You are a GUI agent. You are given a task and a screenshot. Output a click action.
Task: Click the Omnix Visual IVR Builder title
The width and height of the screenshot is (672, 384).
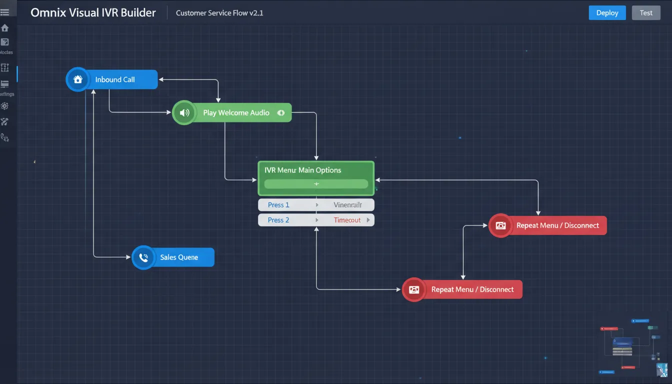point(93,13)
